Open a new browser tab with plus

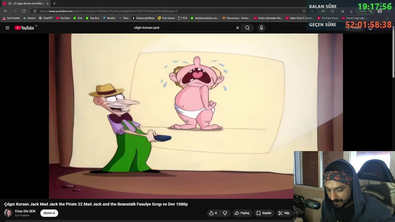tap(54, 3)
